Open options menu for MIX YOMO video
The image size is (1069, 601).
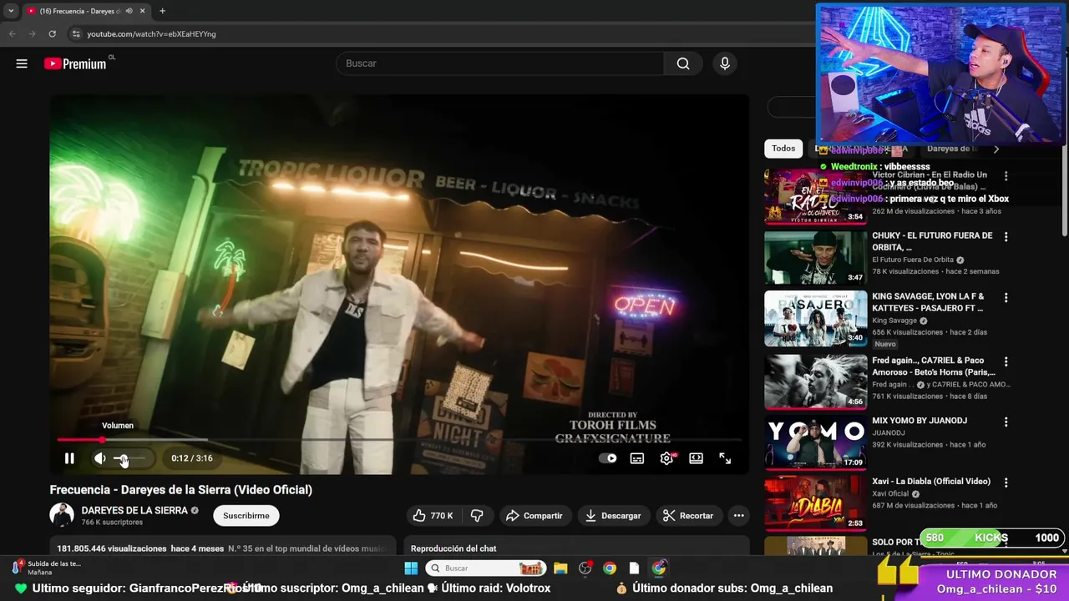(x=1006, y=422)
